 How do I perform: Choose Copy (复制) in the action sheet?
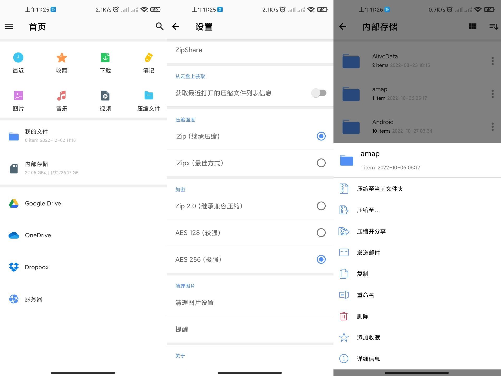pos(417,274)
